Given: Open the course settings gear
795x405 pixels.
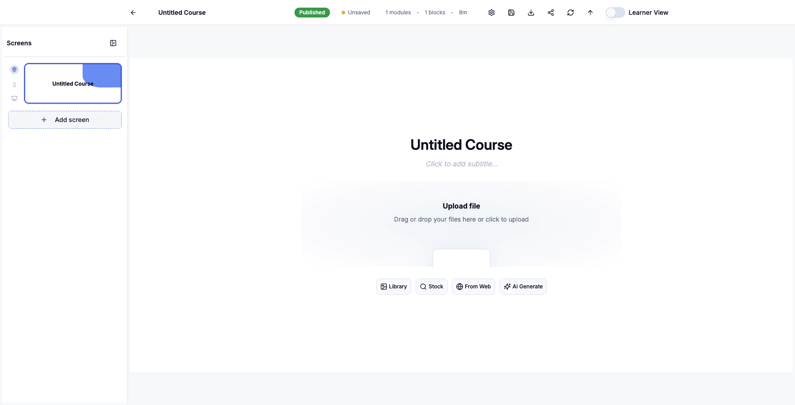Looking at the screenshot, I should pos(491,12).
